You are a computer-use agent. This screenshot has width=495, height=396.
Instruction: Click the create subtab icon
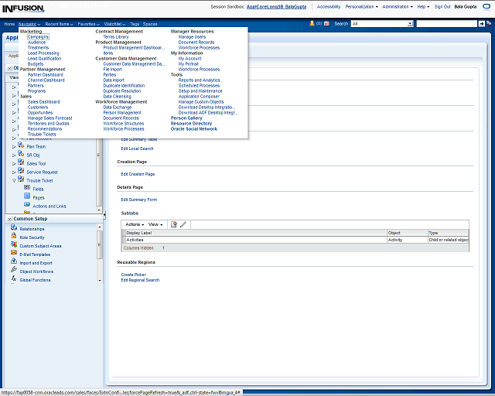[174, 224]
